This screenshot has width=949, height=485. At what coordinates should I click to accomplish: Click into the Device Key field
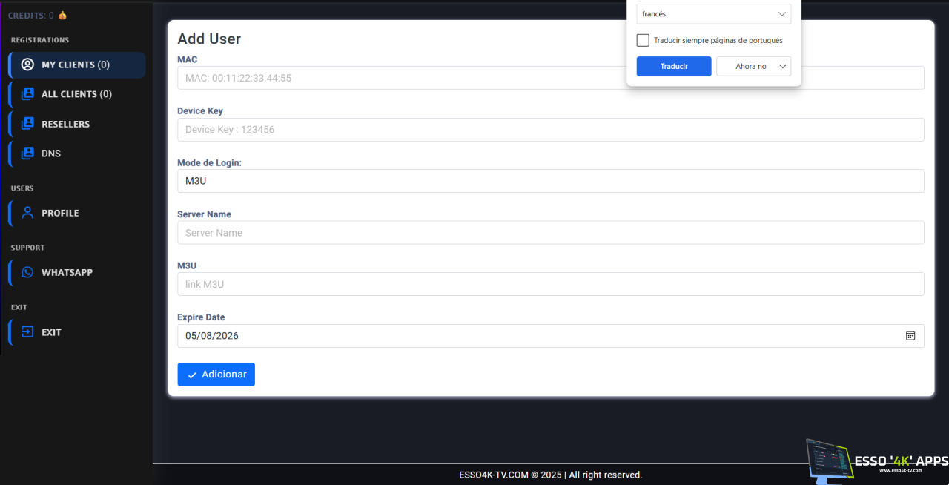[550, 130]
